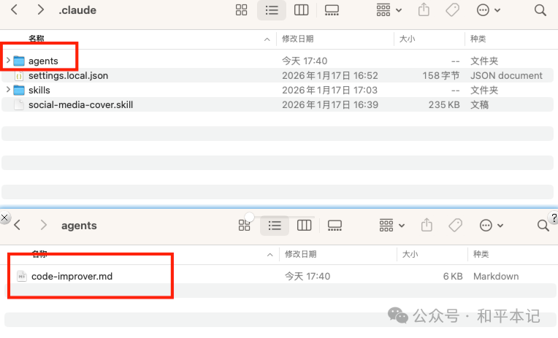Screen dimensions: 558x338
Task: Close the agents window with X button
Action: click(x=4, y=218)
